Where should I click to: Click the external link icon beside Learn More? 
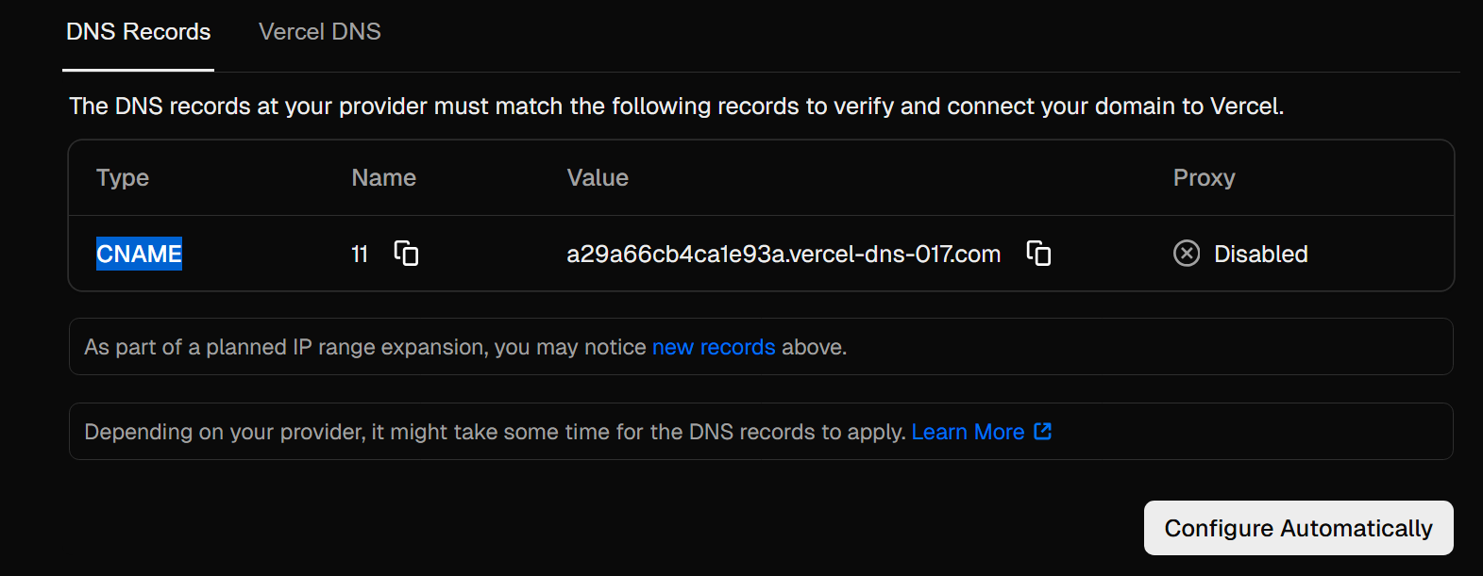(1043, 432)
